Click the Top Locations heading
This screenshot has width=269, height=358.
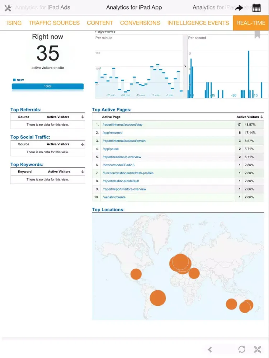108,209
